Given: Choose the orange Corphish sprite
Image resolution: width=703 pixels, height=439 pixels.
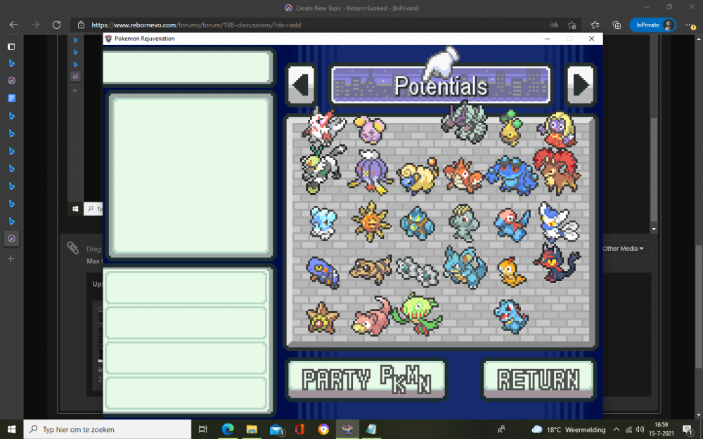Looking at the screenshot, I should coord(463,176).
